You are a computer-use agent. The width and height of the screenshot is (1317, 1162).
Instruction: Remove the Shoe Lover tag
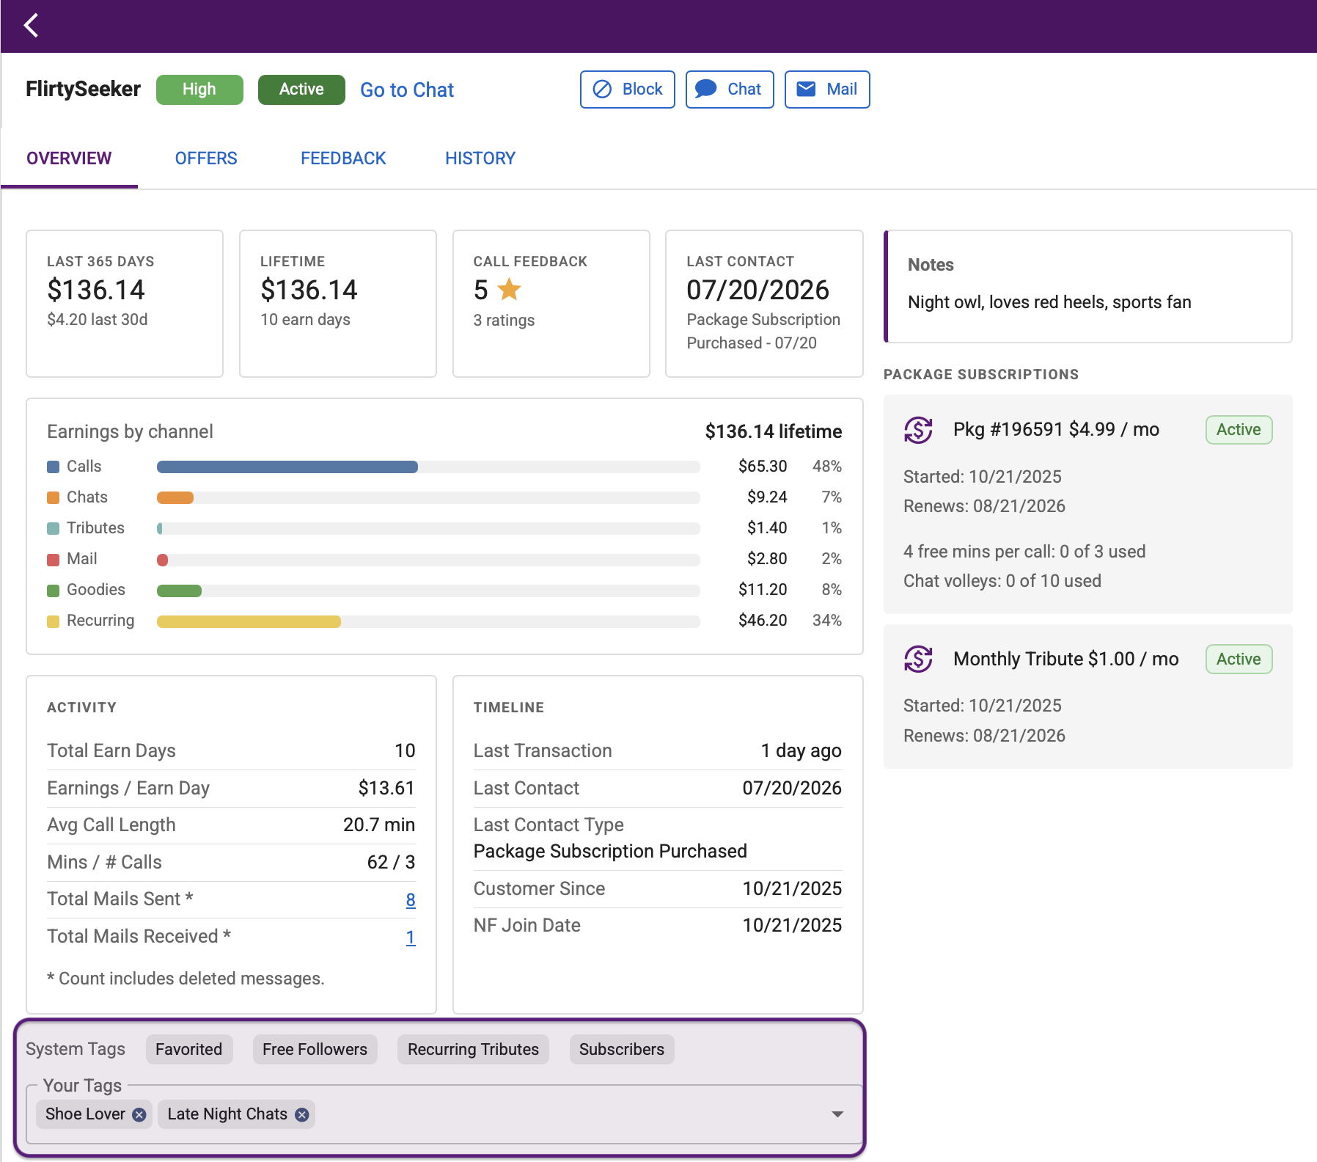(139, 1114)
